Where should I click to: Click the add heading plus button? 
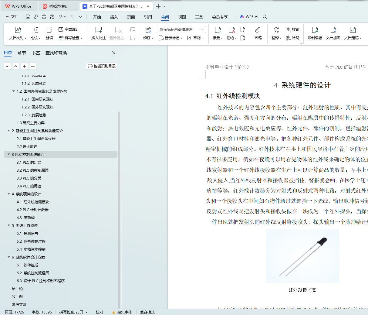pyautogui.click(x=24, y=66)
